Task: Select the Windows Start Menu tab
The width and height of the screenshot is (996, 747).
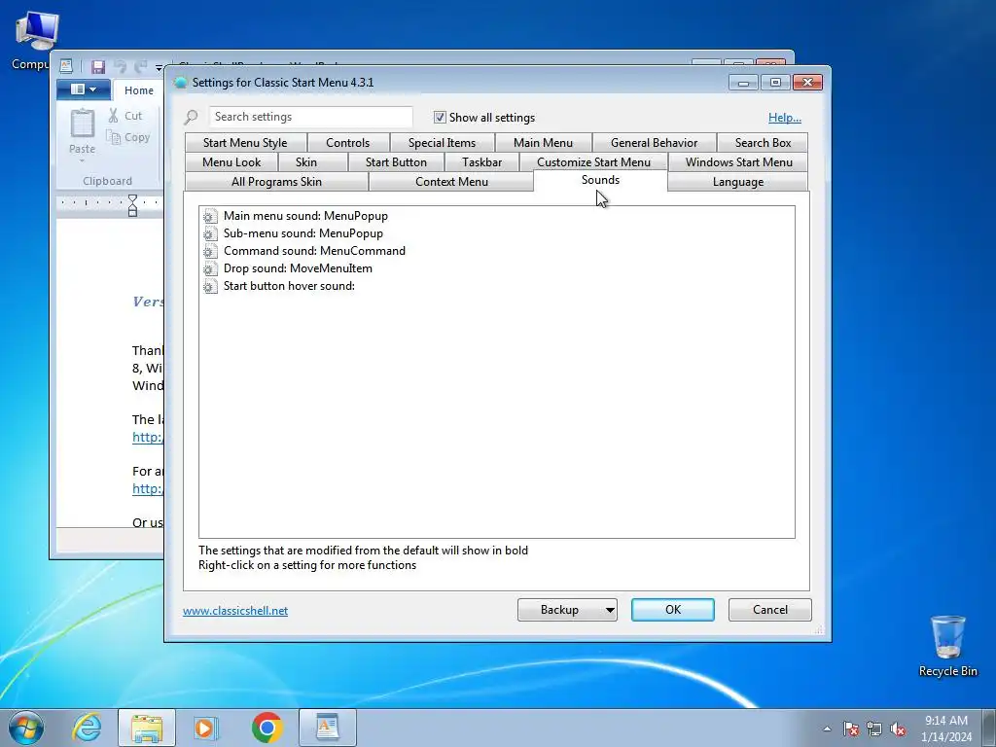Action: click(x=739, y=162)
